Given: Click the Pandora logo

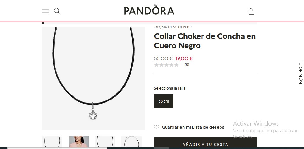Looking at the screenshot, I should pyautogui.click(x=149, y=10).
